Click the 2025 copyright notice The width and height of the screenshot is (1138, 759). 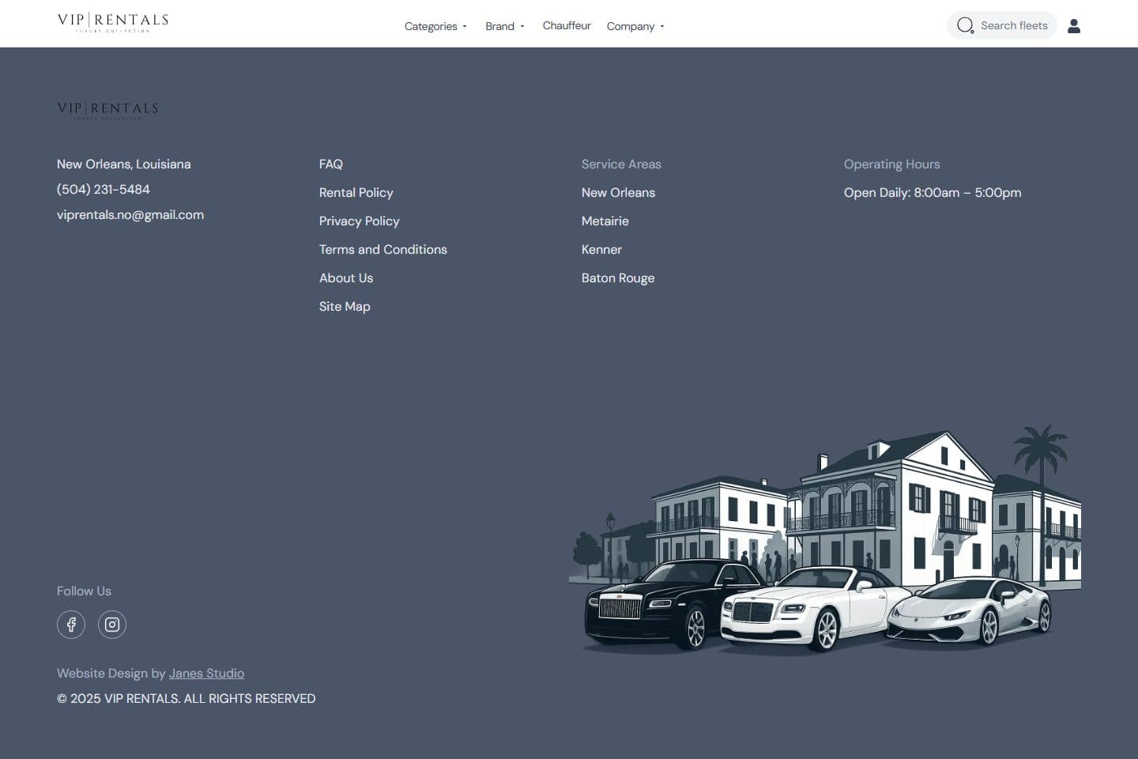pyautogui.click(x=187, y=698)
